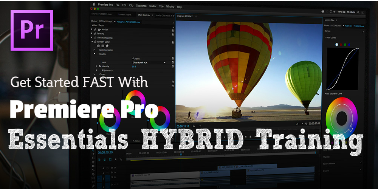The width and height of the screenshot is (378, 189).
Task: Select the free draw bezier pen mask
Action: tap(107, 46)
